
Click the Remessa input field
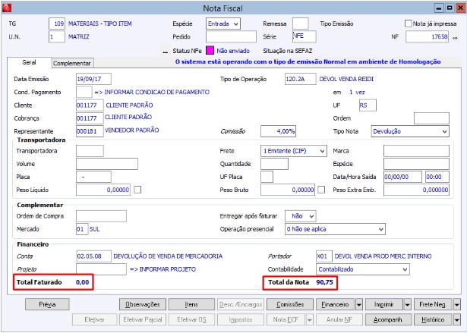tap(300, 24)
